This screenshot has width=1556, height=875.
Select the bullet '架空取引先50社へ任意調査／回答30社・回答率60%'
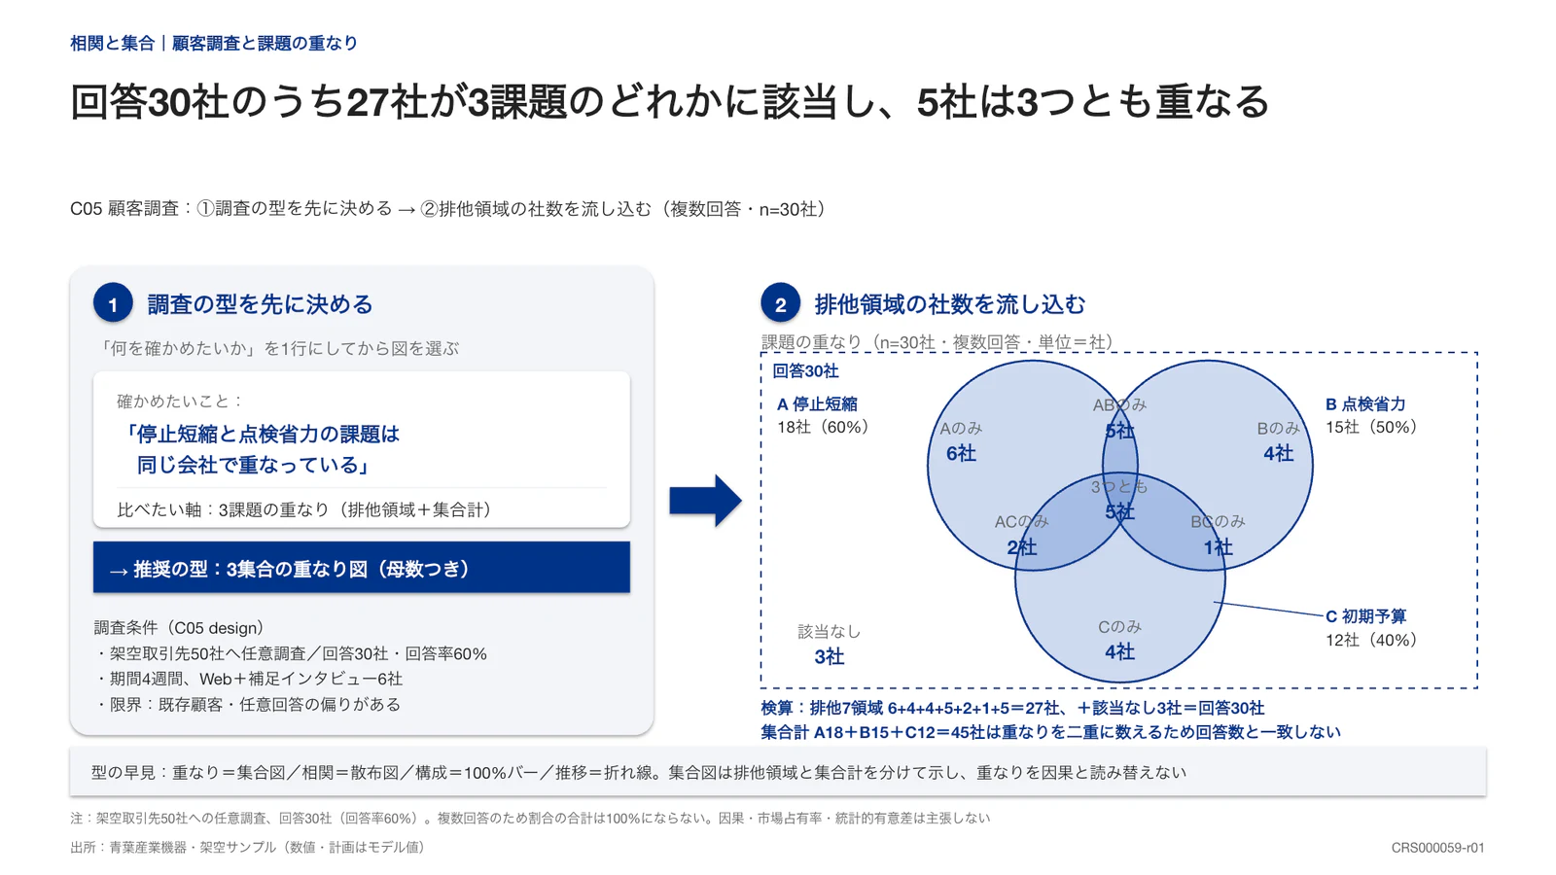click(291, 653)
